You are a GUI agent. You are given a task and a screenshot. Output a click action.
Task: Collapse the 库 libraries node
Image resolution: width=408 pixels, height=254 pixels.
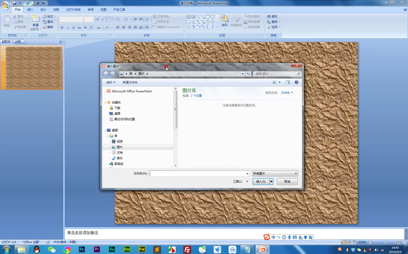coord(108,136)
